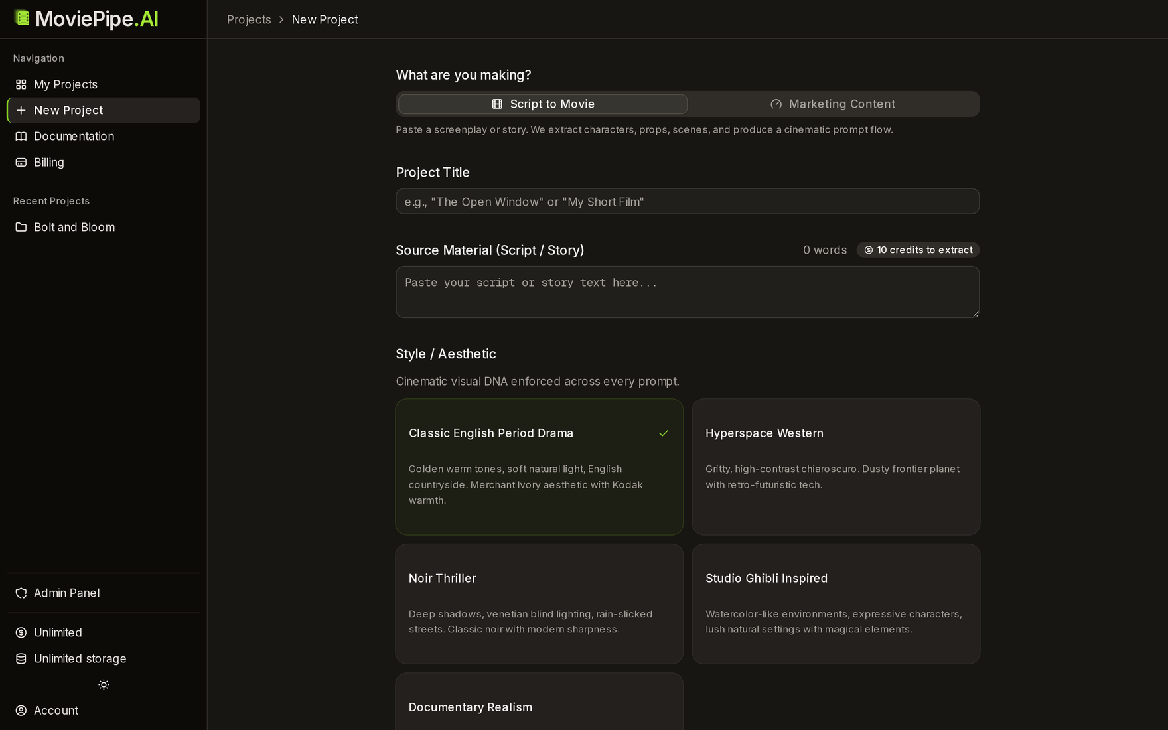This screenshot has height=730, width=1168.
Task: Click the film strip icon in Script to Movie
Action: point(497,104)
